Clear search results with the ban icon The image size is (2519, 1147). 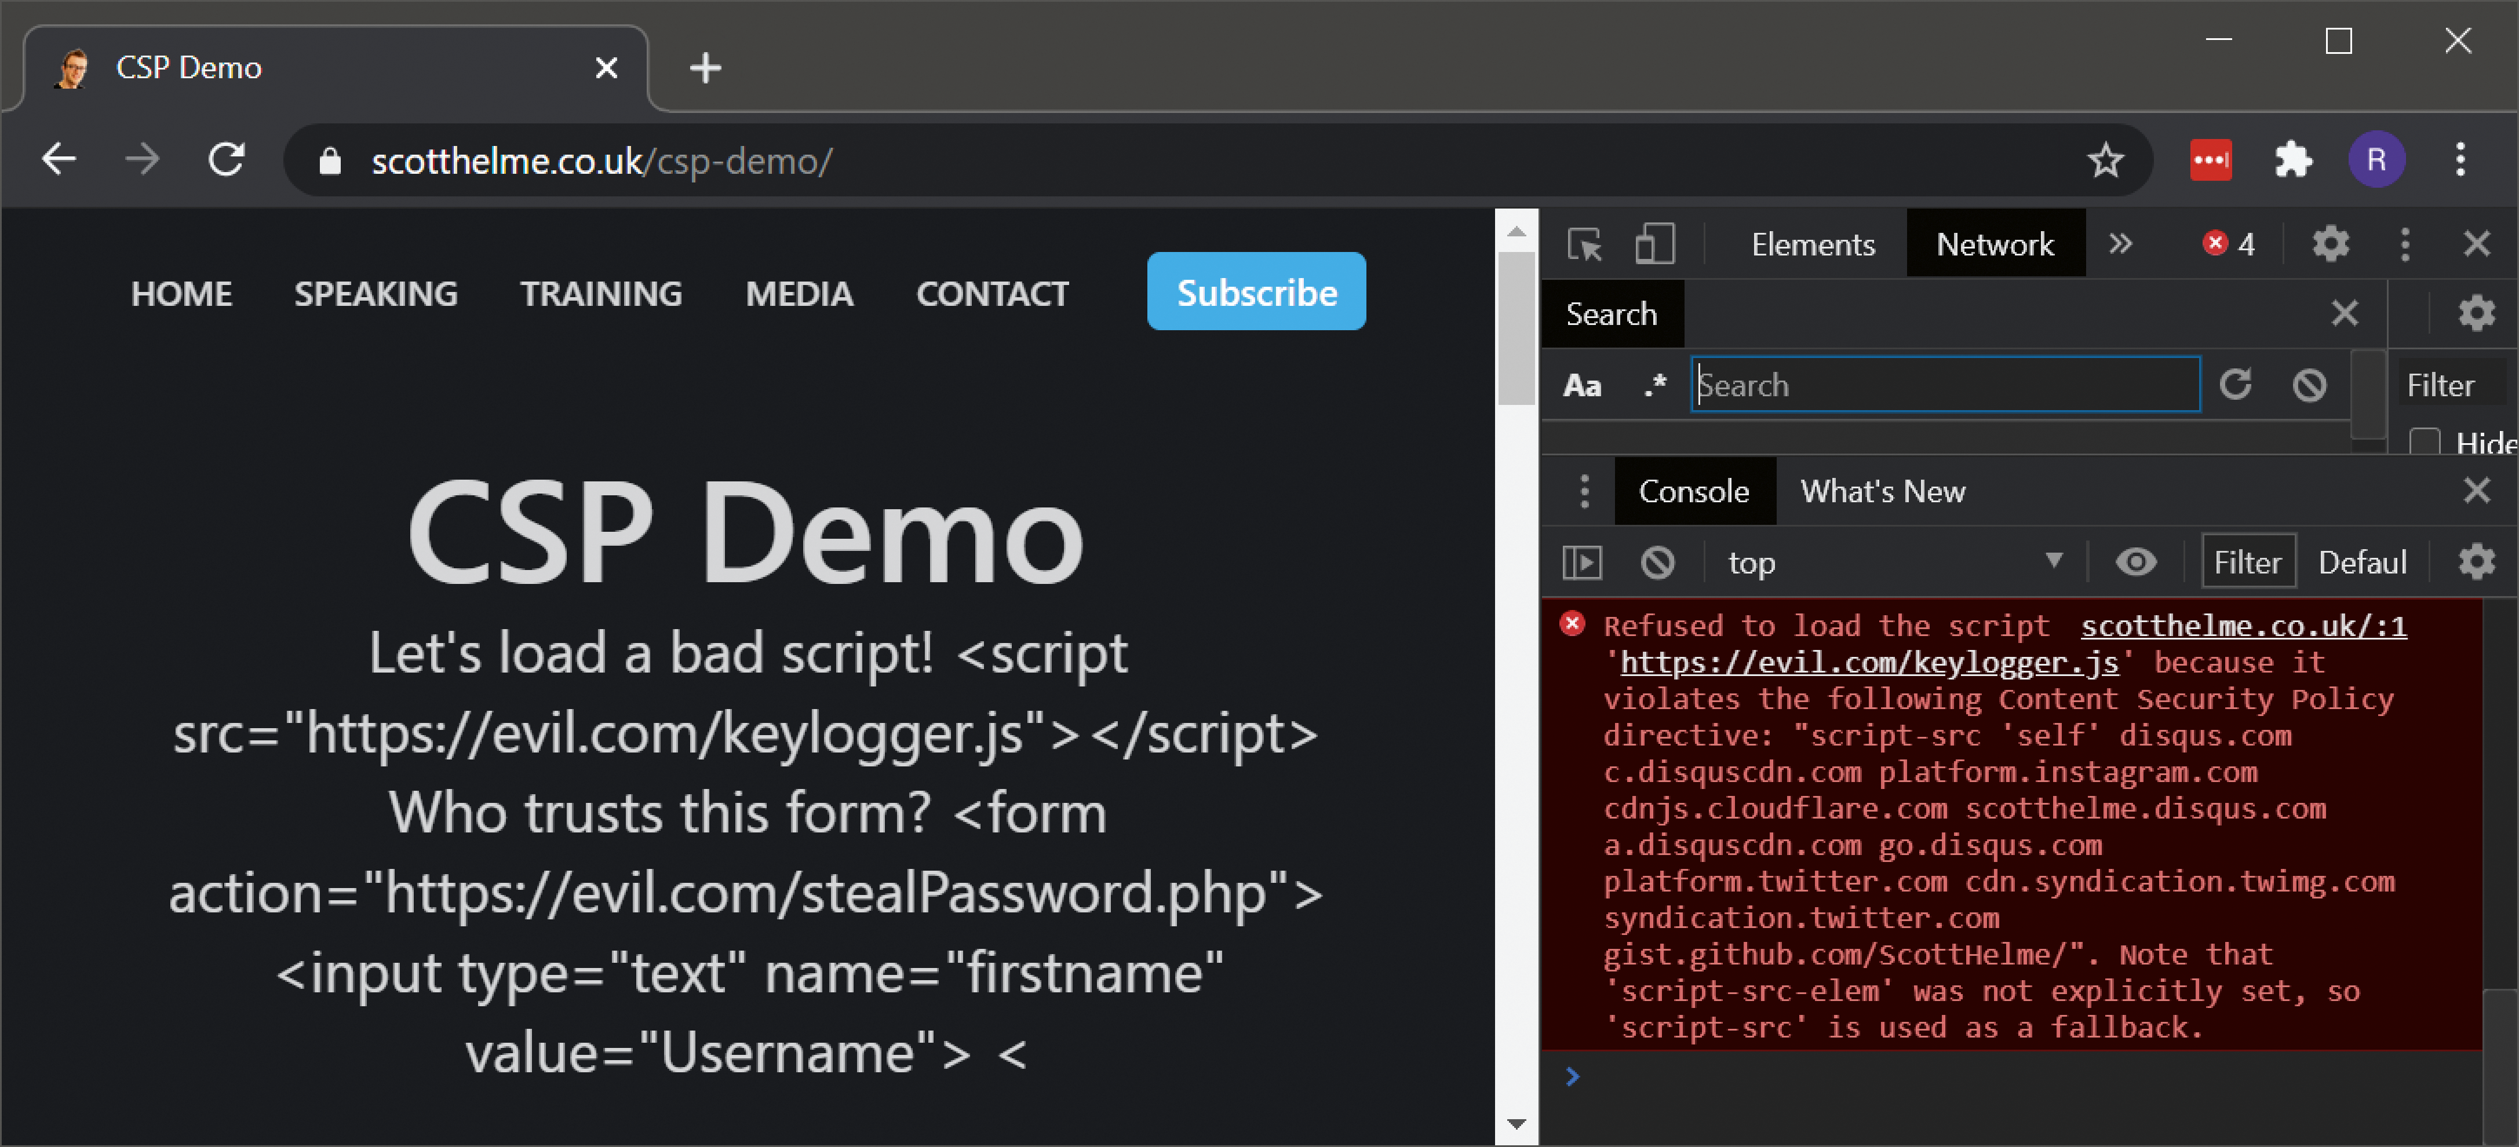[x=2309, y=385]
